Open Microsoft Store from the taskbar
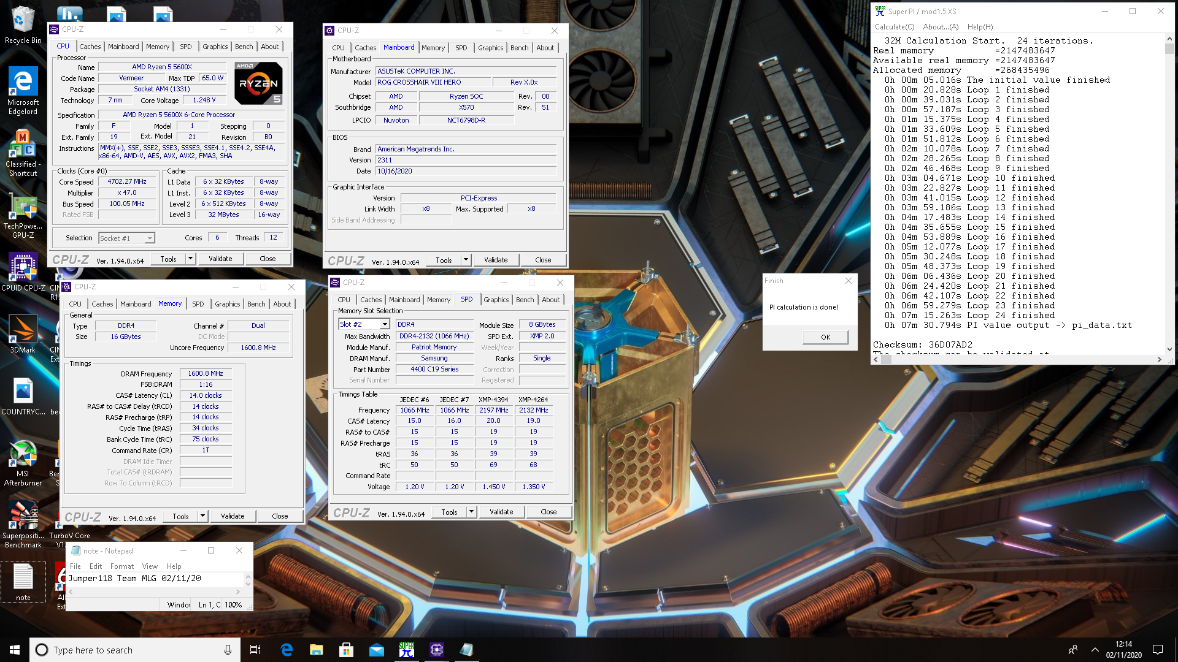 click(346, 650)
